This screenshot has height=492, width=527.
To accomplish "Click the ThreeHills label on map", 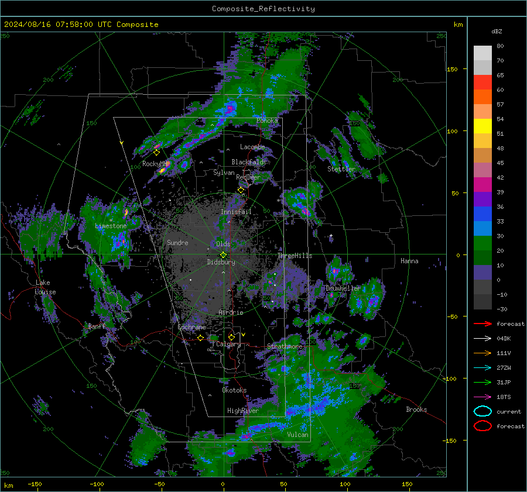I will (295, 256).
